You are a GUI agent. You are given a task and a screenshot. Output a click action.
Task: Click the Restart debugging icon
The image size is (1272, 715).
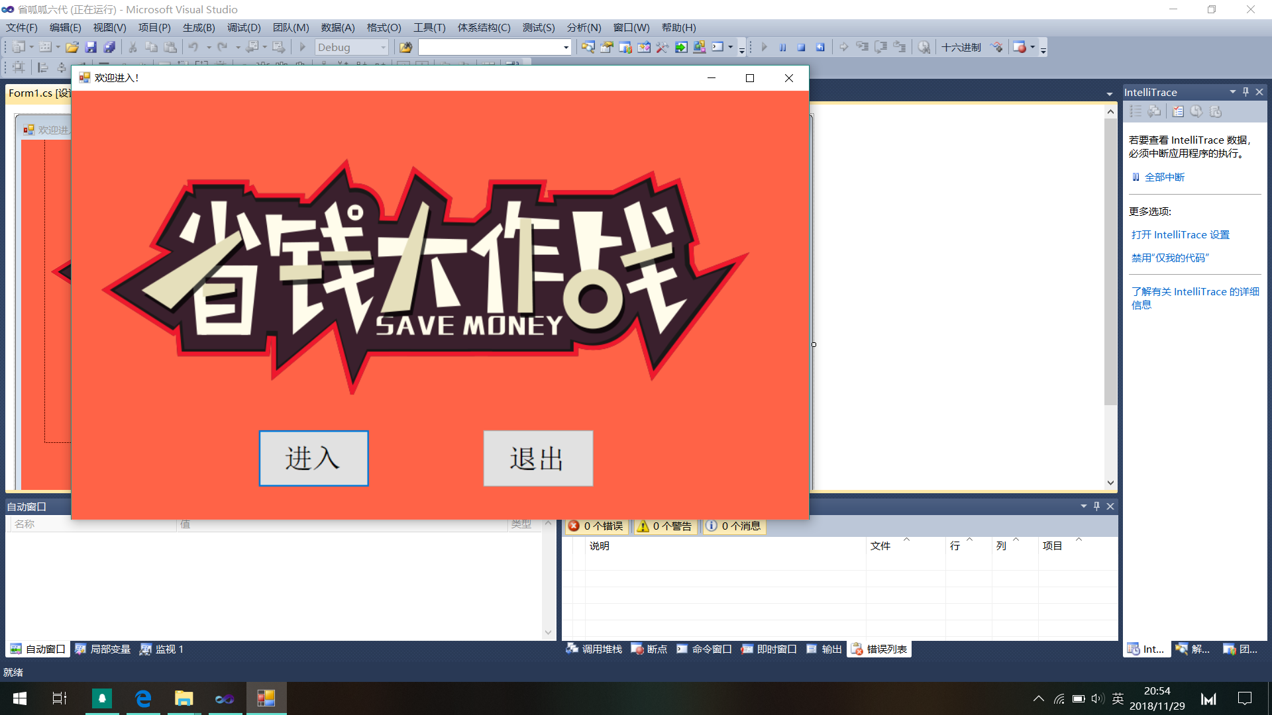[820, 47]
